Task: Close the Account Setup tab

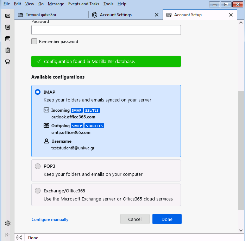Action: pyautogui.click(x=231, y=15)
